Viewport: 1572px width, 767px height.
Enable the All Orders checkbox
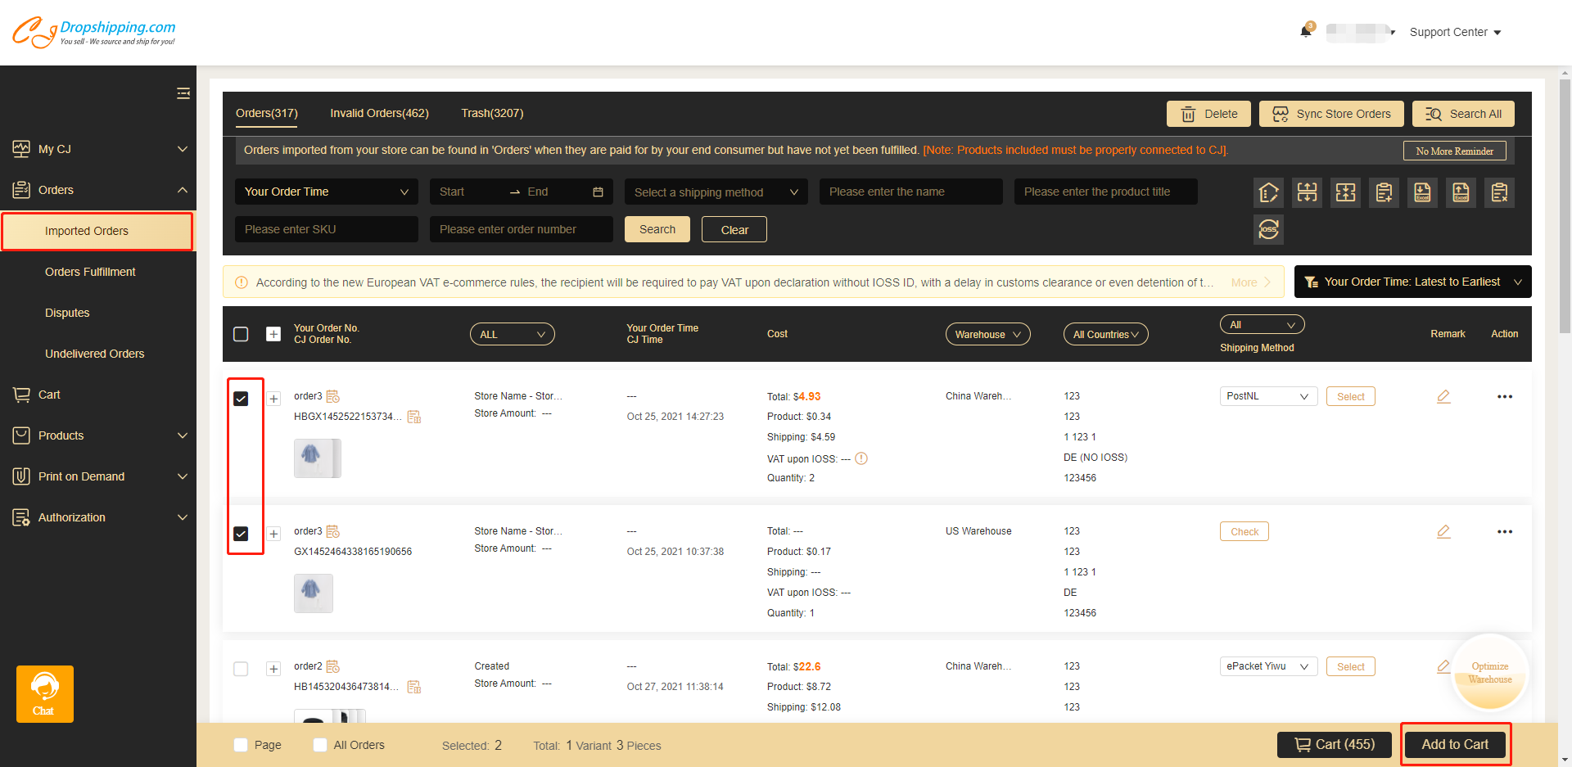(320, 745)
